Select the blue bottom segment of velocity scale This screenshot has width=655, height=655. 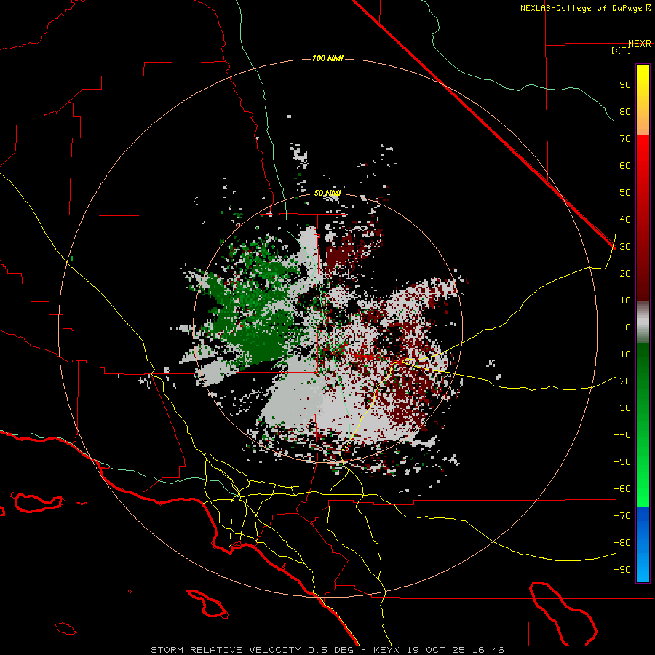point(643,544)
